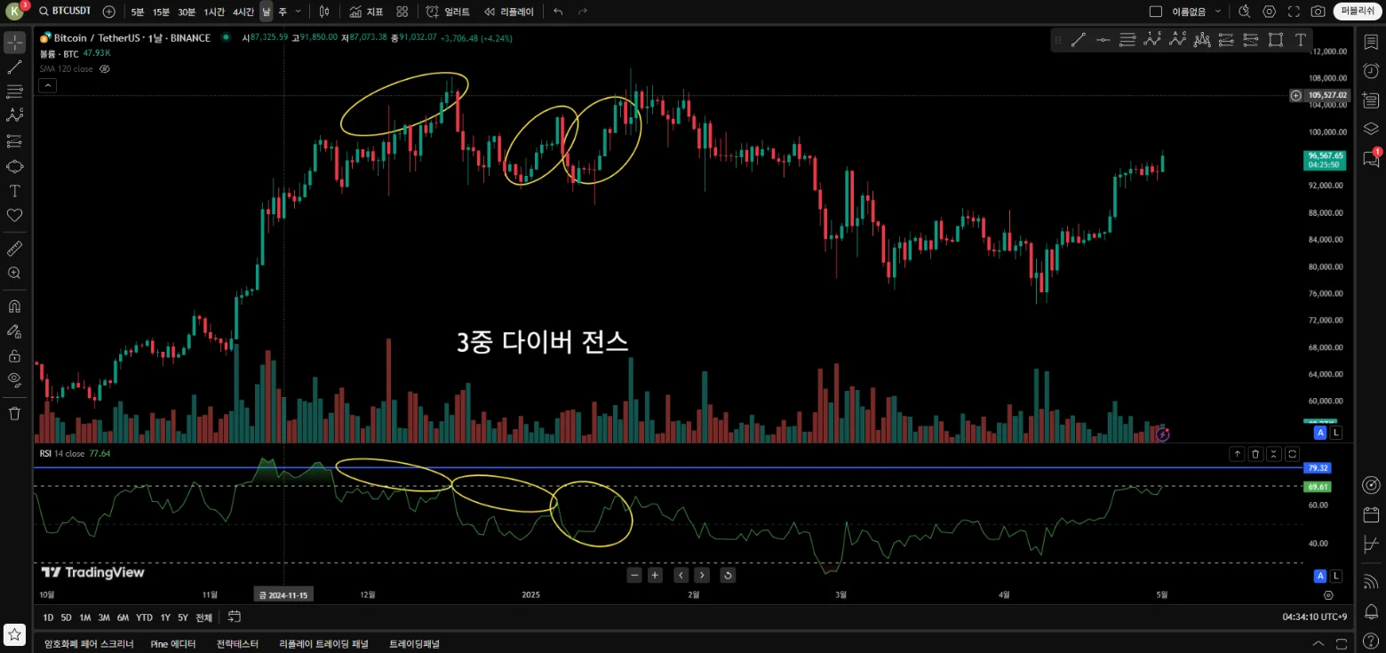The width and height of the screenshot is (1386, 653).
Task: Open the Fibonacci retracement tools in left sidebar
Action: point(15,92)
